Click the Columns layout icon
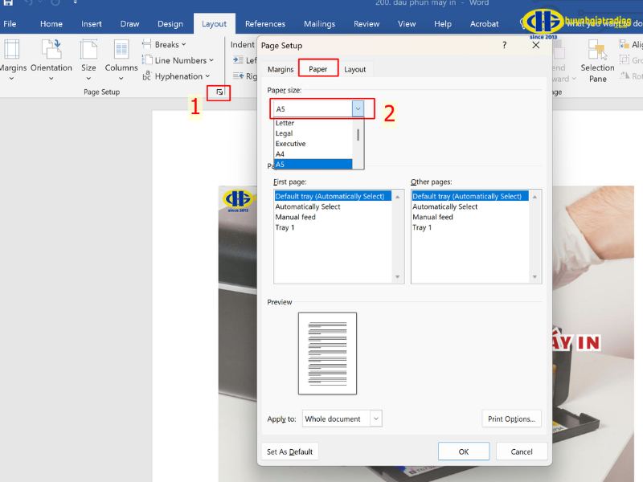643x482 pixels. pos(121,55)
